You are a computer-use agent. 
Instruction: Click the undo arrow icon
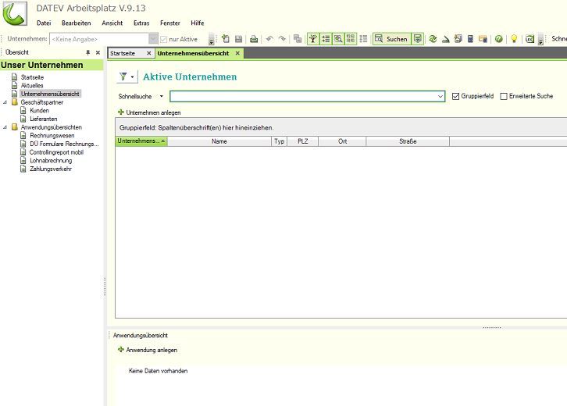click(269, 39)
